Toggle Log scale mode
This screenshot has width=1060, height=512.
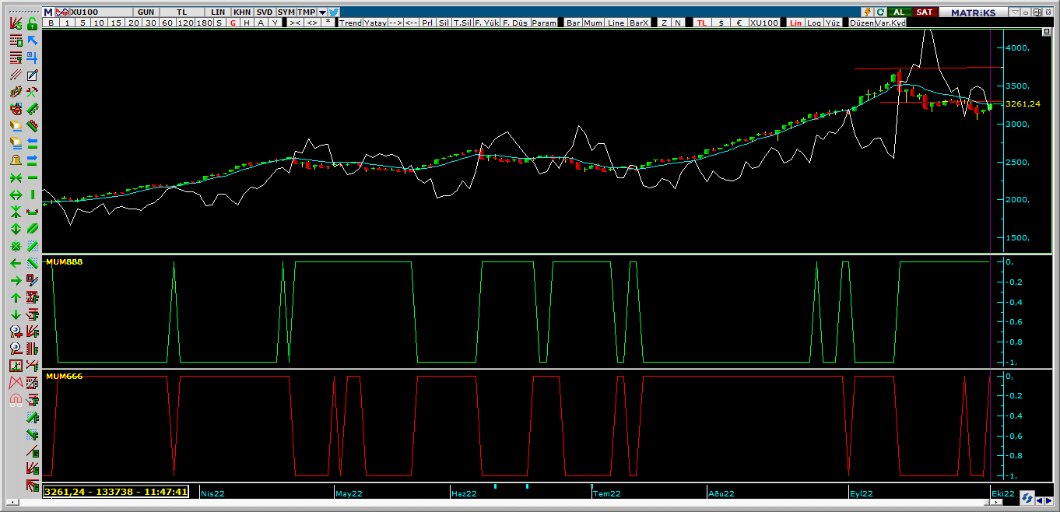coord(813,23)
